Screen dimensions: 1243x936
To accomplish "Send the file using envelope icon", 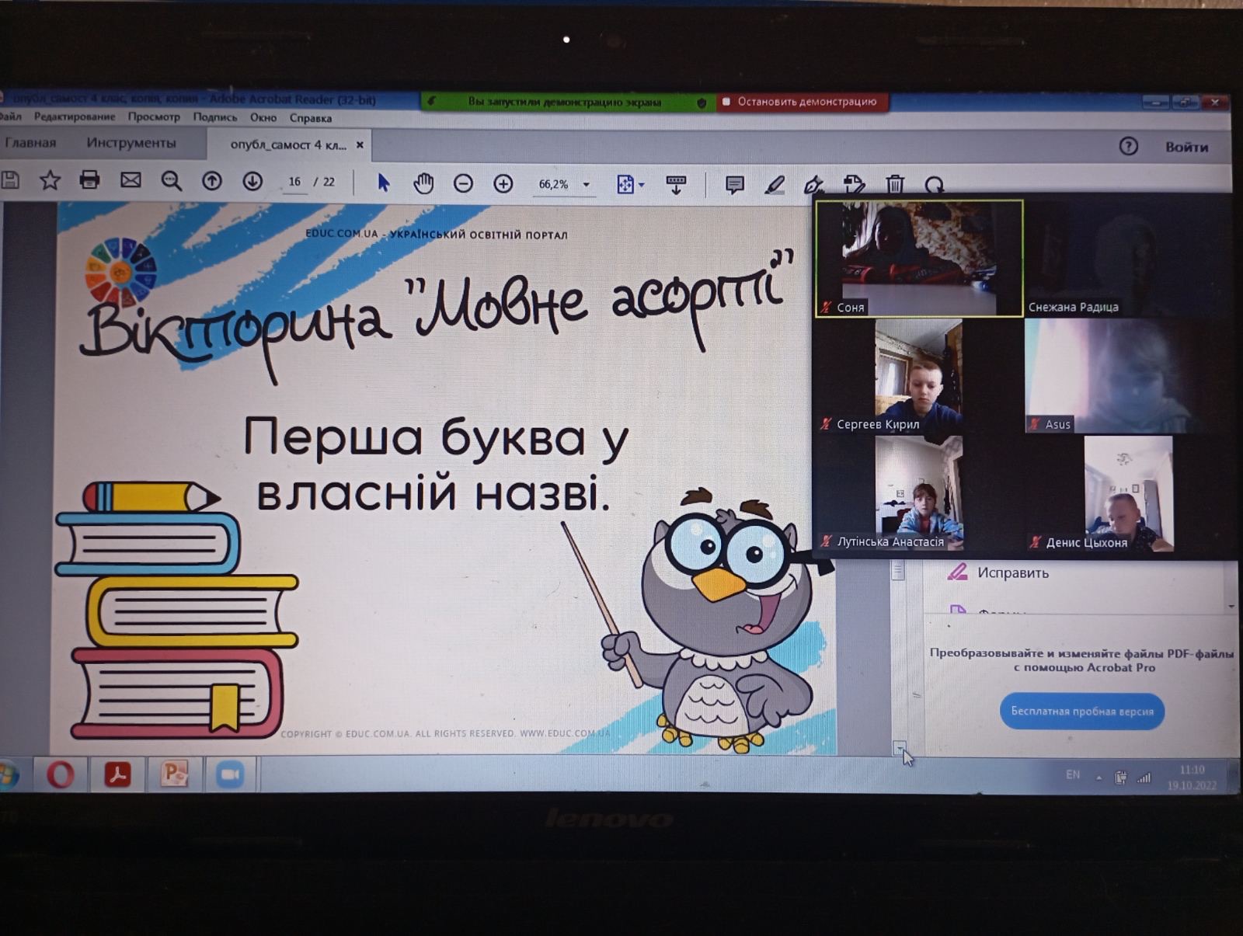I will pos(131,180).
